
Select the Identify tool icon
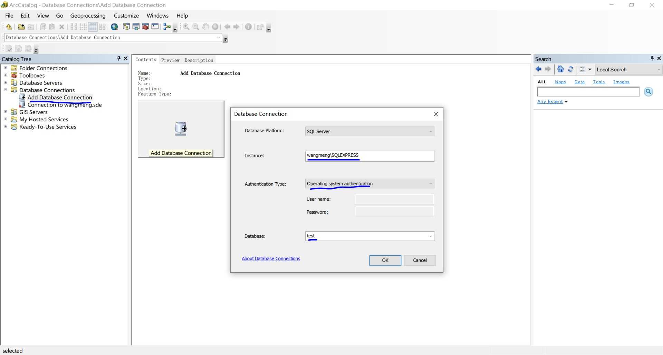pos(248,27)
